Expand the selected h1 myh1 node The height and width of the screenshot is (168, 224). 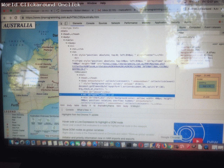(82, 95)
